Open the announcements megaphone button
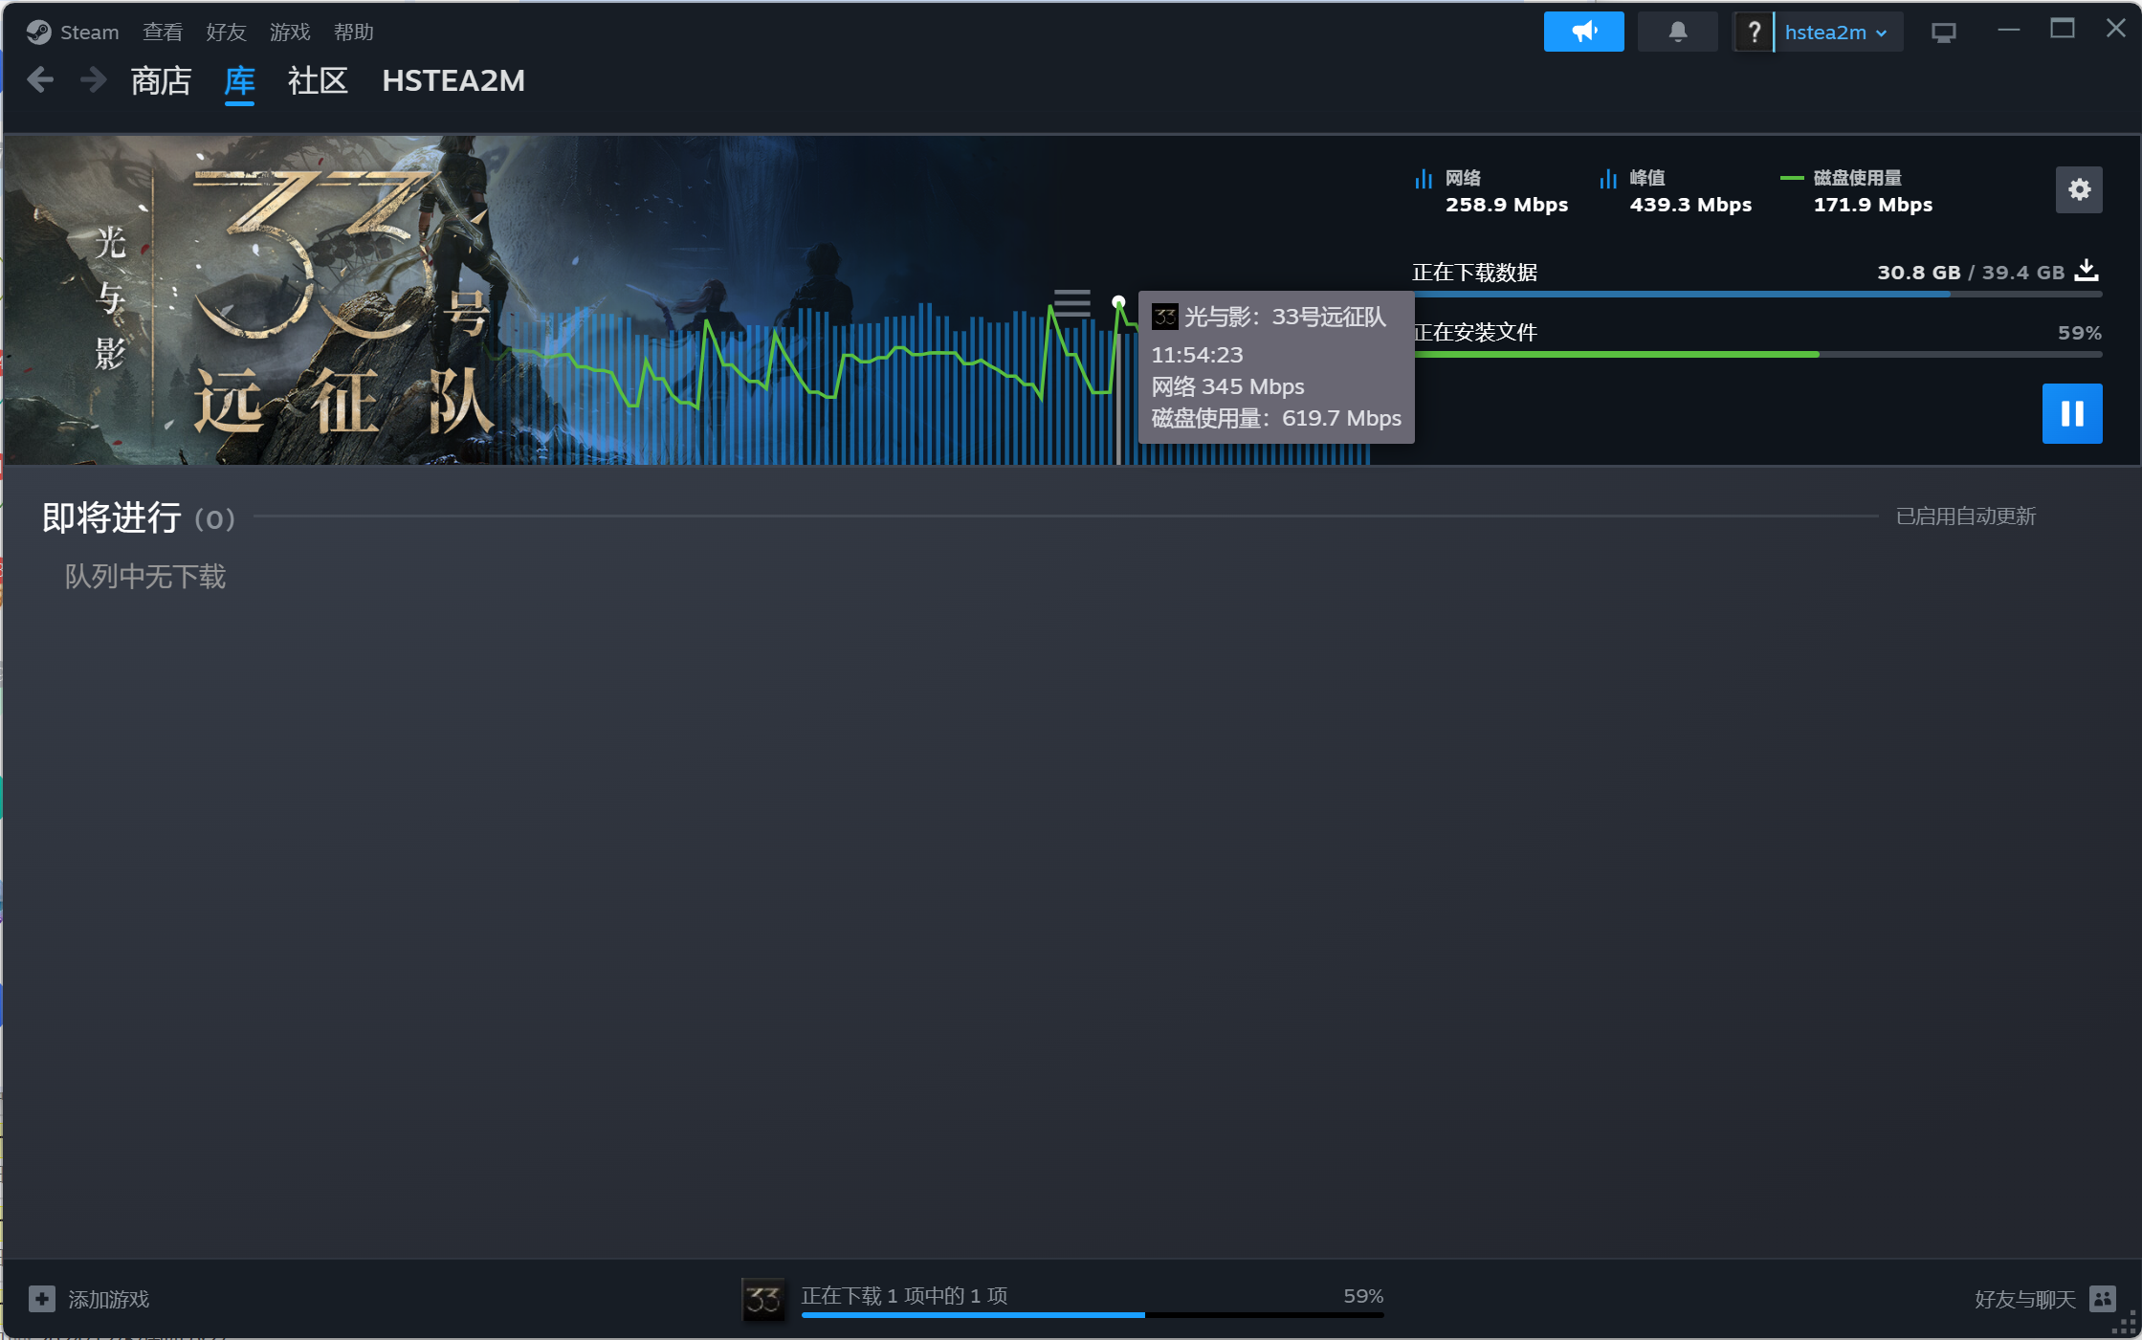 (x=1583, y=32)
